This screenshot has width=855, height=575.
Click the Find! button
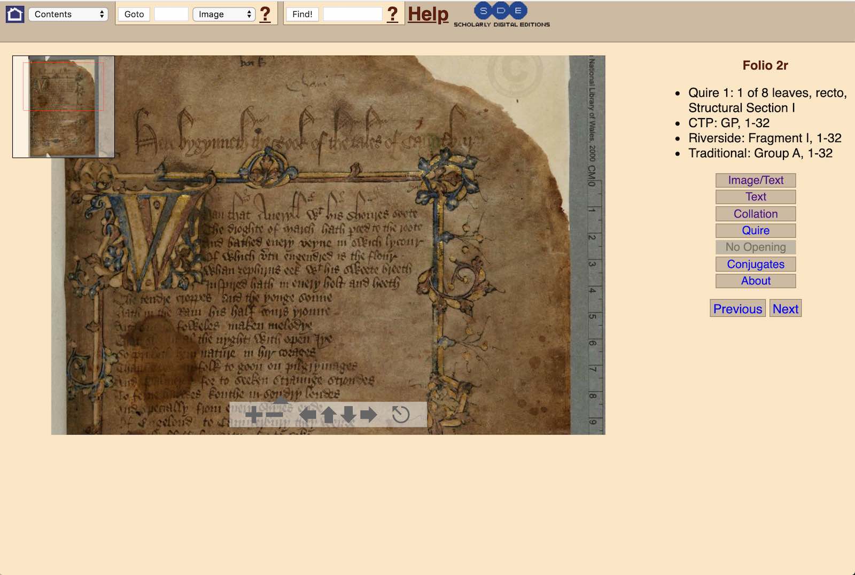(x=302, y=14)
